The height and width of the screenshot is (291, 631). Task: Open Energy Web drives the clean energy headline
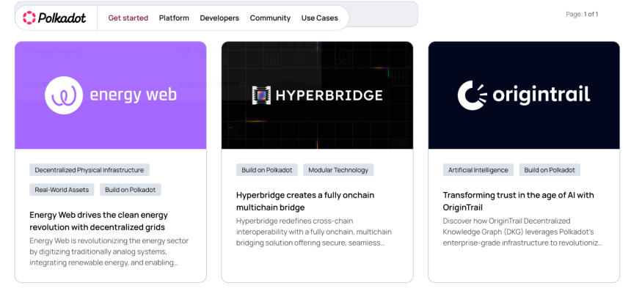click(x=98, y=221)
